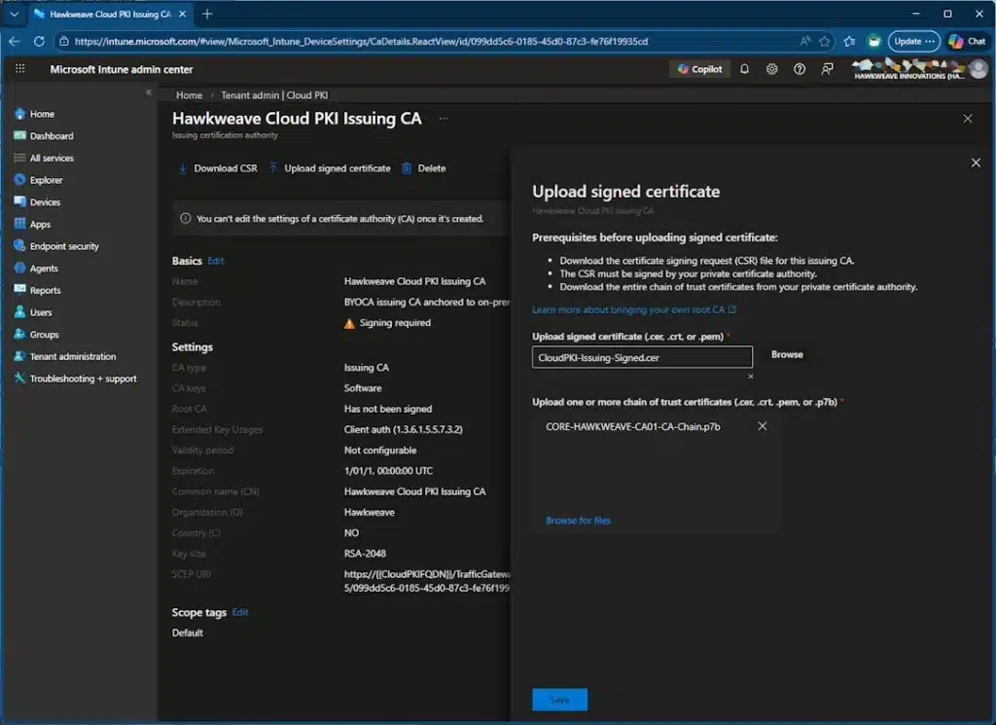
Task: Remove CORE-HAWKWEAVE-CA01-CA-Chain.p7b file
Action: (763, 426)
